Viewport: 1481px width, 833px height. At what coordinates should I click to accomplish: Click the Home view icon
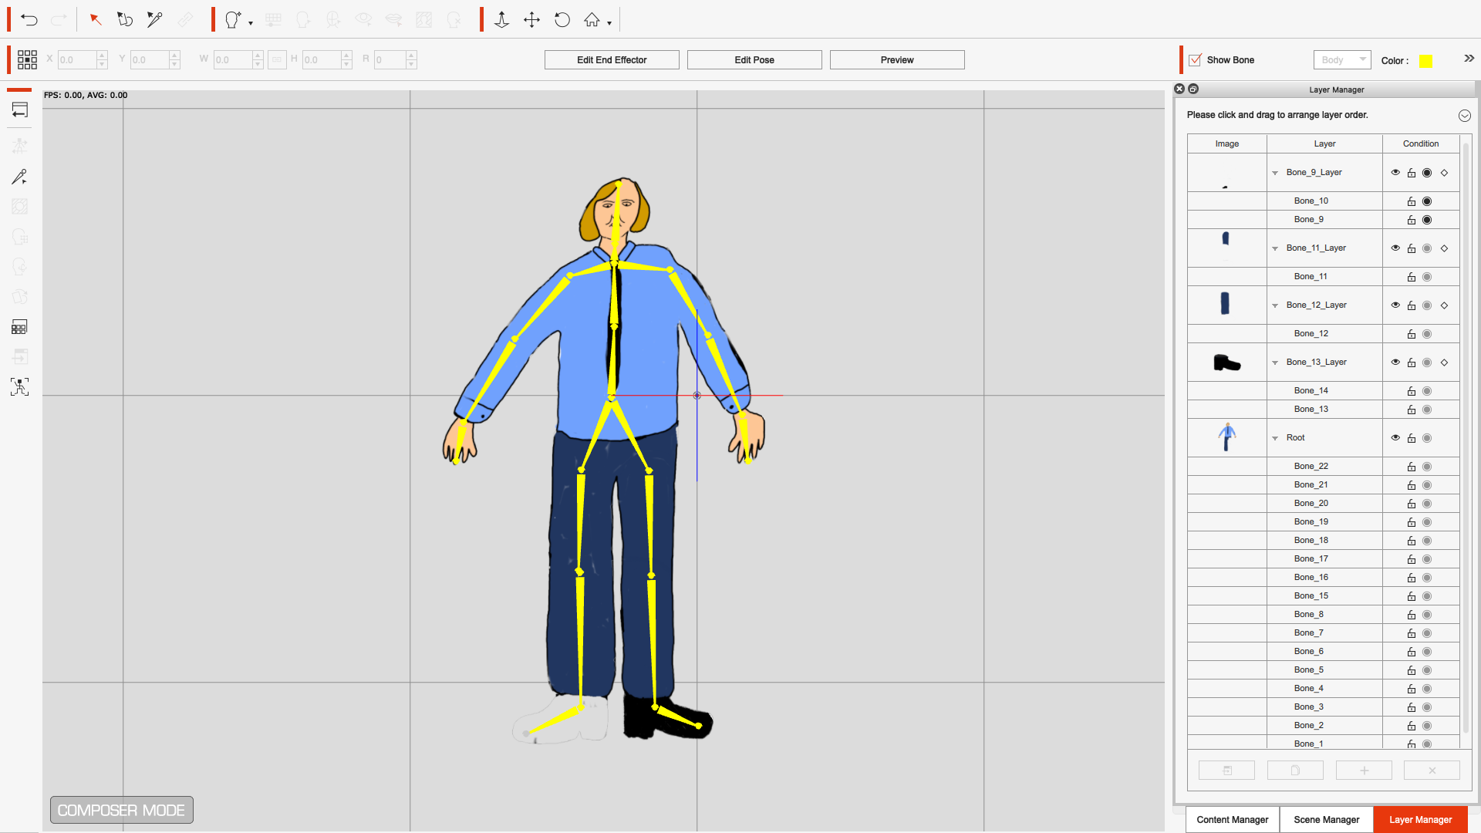pyautogui.click(x=592, y=20)
